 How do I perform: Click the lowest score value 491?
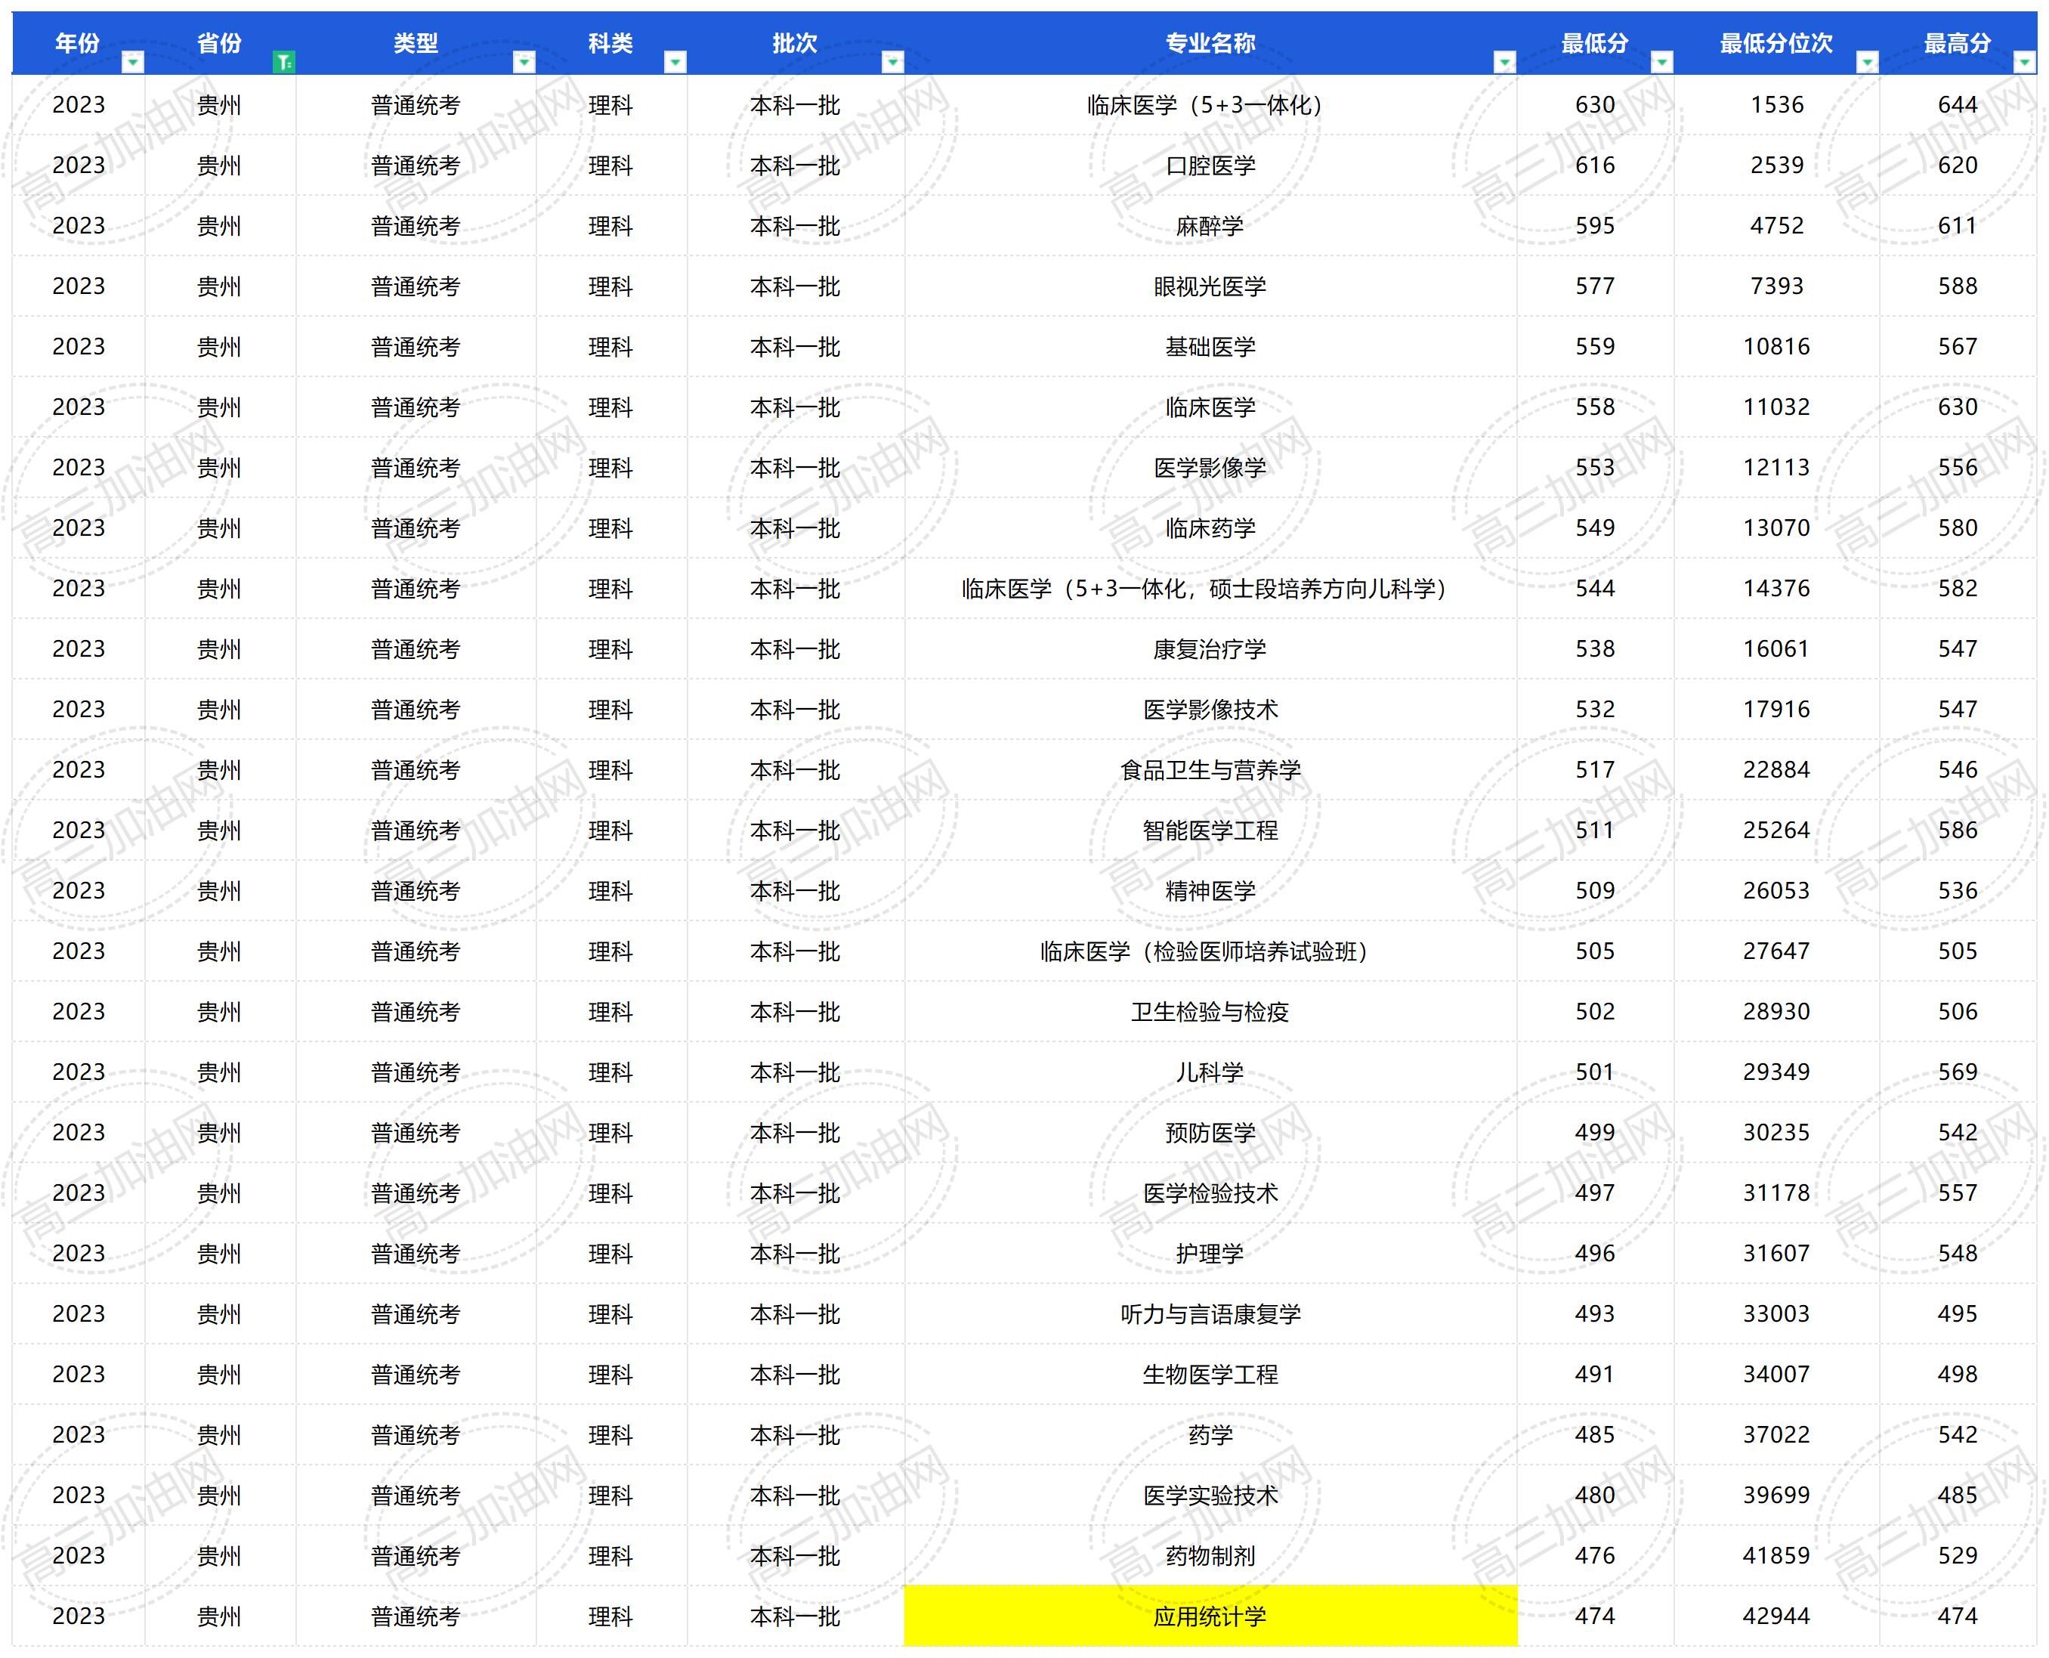(1596, 1375)
